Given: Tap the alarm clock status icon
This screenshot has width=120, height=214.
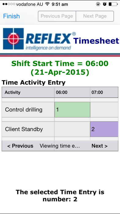Looking at the screenshot, I should (x=105, y=4).
